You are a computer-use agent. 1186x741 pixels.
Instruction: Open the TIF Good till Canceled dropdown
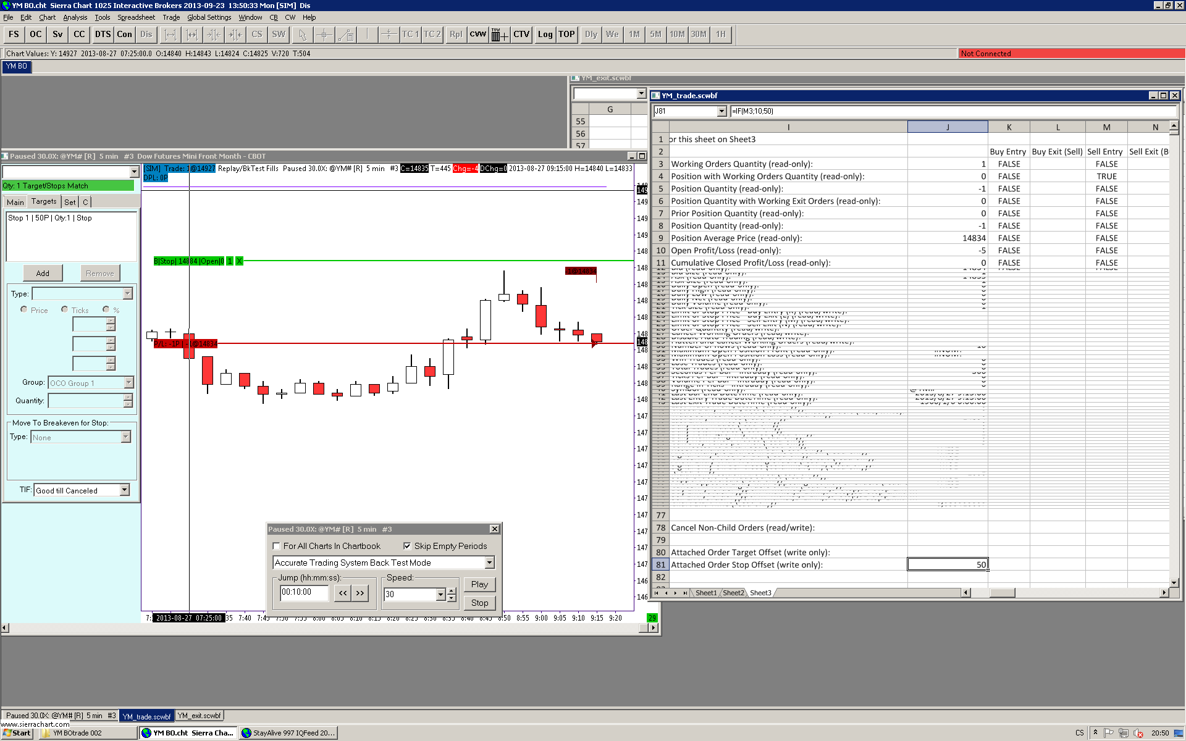124,490
